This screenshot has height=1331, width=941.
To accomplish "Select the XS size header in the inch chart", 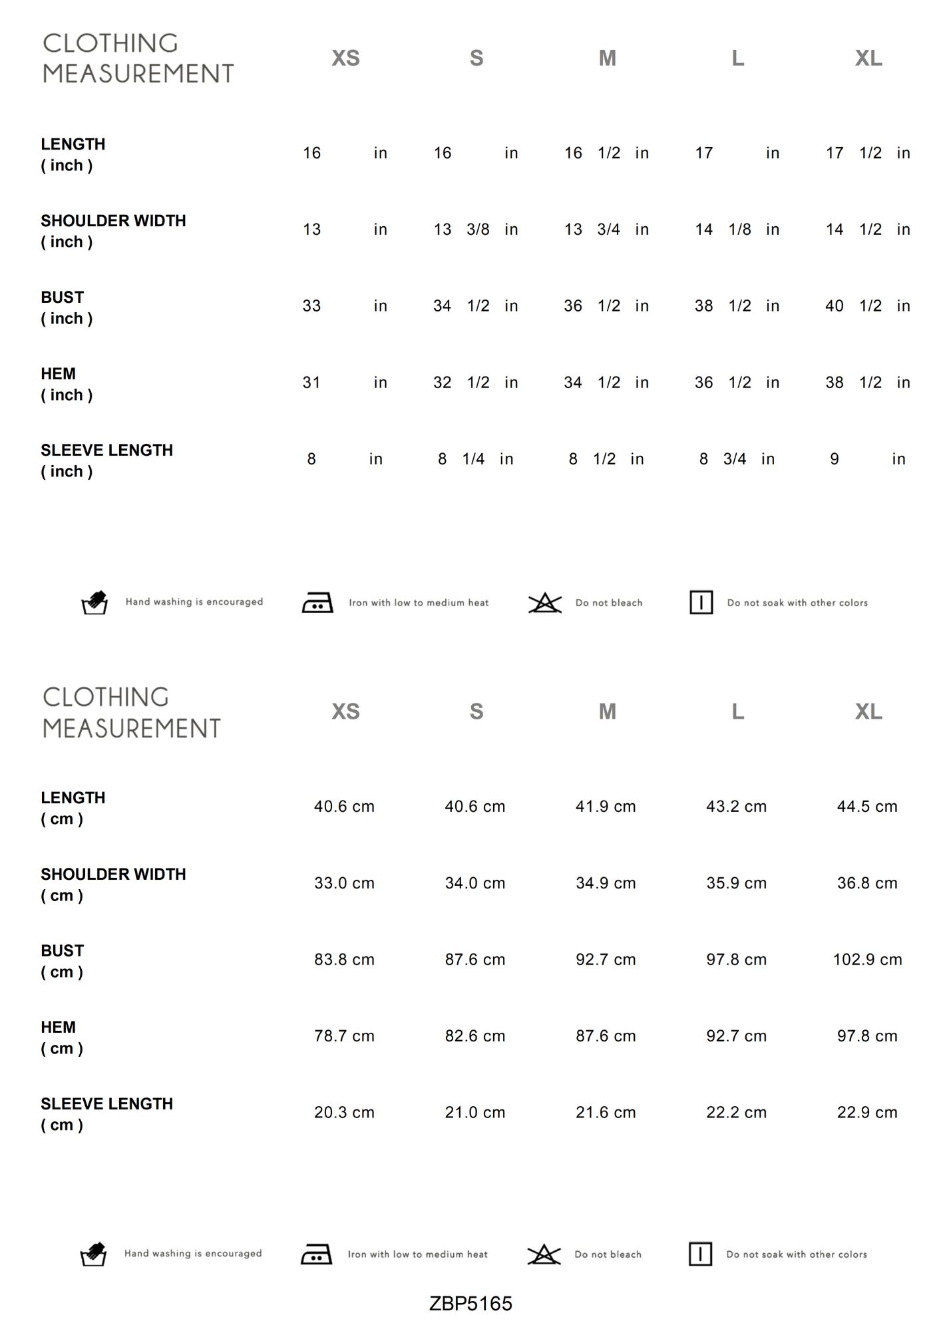I will (345, 59).
